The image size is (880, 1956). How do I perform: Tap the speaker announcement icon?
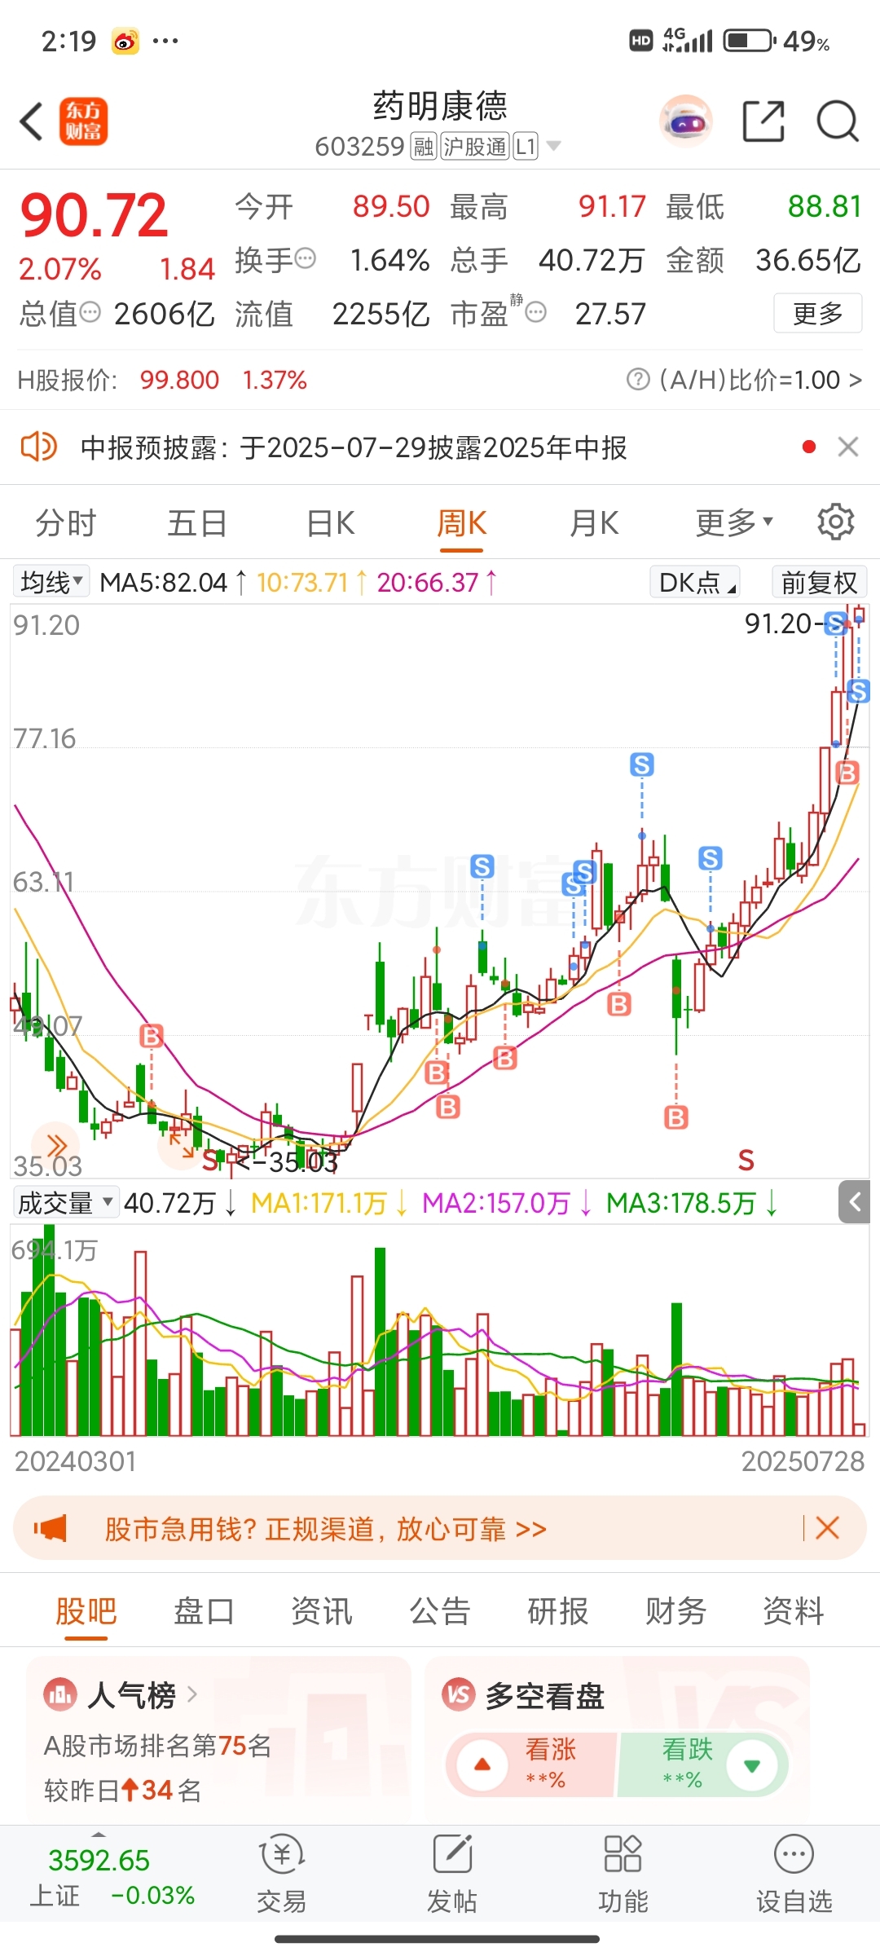(38, 447)
